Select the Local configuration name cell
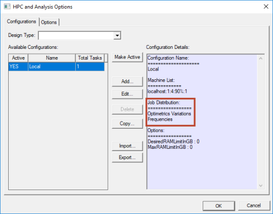This screenshot has width=273, height=214. point(52,66)
